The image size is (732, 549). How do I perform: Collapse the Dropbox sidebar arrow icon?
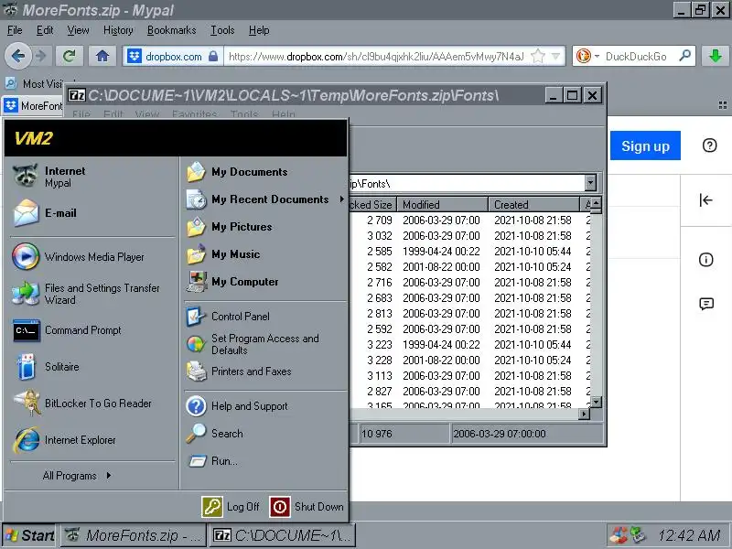point(705,200)
